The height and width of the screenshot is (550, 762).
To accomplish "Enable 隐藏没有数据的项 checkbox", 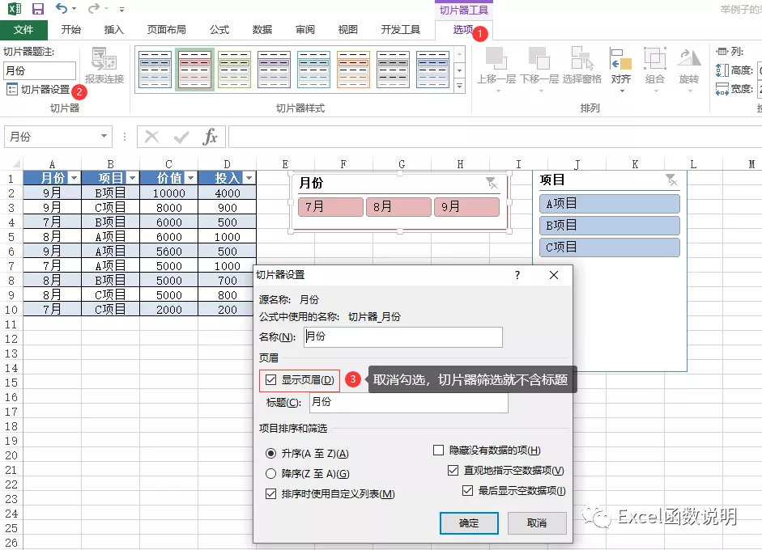I will 438,451.
